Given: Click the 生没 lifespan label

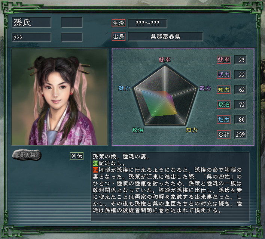Looking at the screenshot, I should (119, 23).
